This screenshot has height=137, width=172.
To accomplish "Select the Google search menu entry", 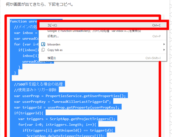I will (103, 31).
